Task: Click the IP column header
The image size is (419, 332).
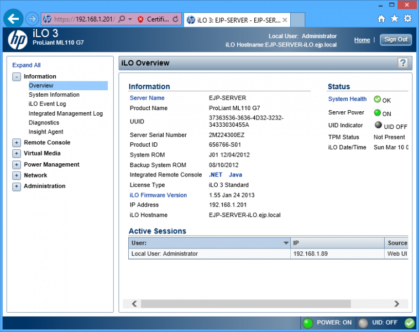Action: pyautogui.click(x=338, y=243)
